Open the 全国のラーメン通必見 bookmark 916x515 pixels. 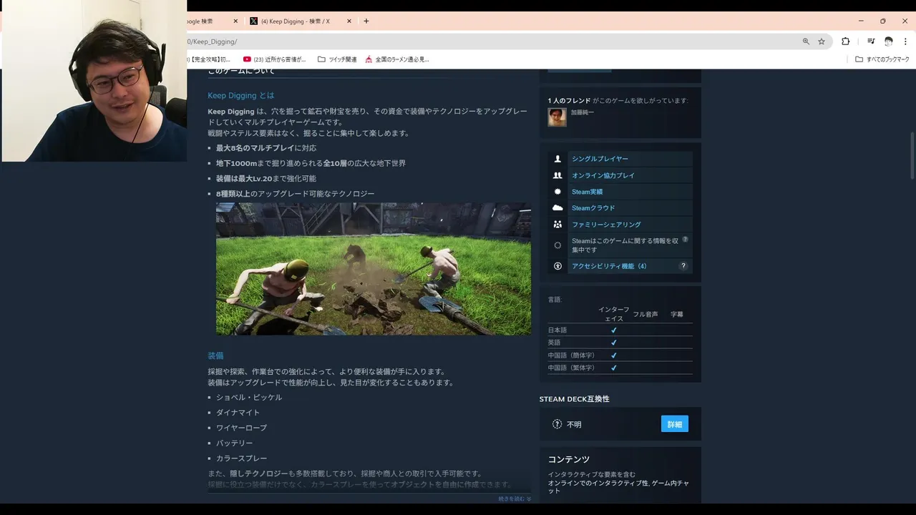tap(397, 59)
